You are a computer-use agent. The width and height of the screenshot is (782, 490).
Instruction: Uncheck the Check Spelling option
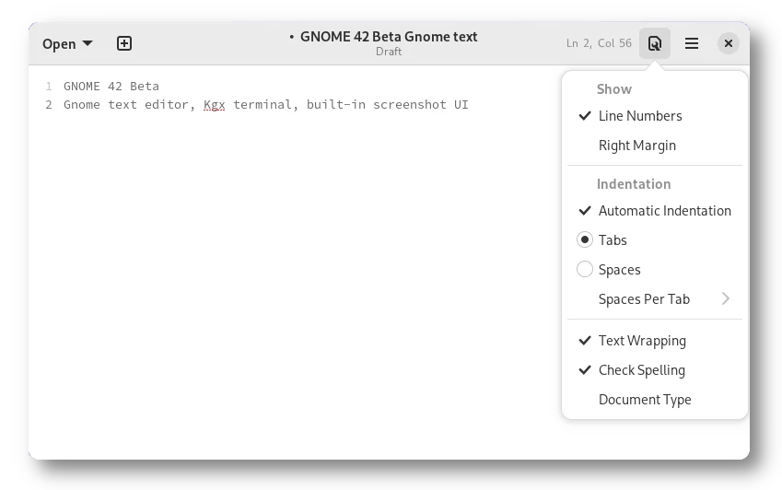[x=641, y=370]
